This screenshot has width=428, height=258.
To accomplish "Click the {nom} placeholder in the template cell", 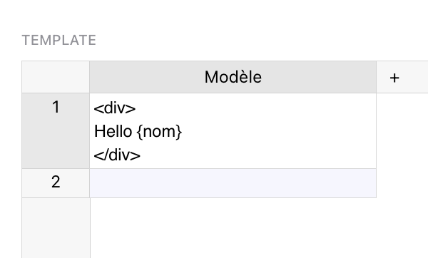I will point(159,132).
